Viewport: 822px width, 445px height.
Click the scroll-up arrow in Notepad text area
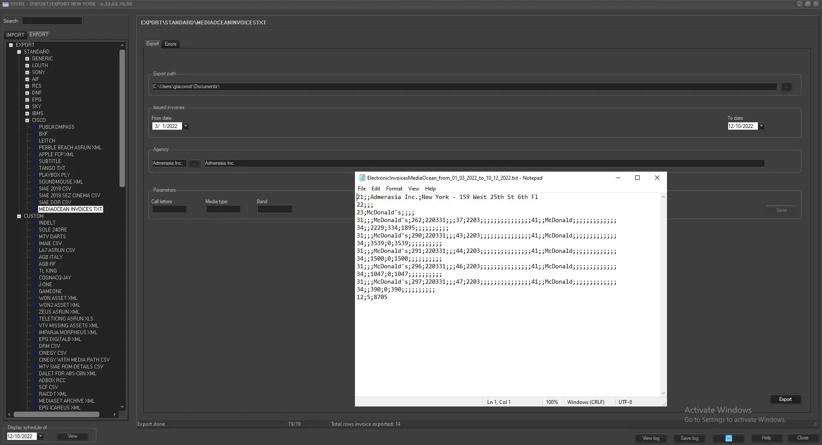point(663,197)
